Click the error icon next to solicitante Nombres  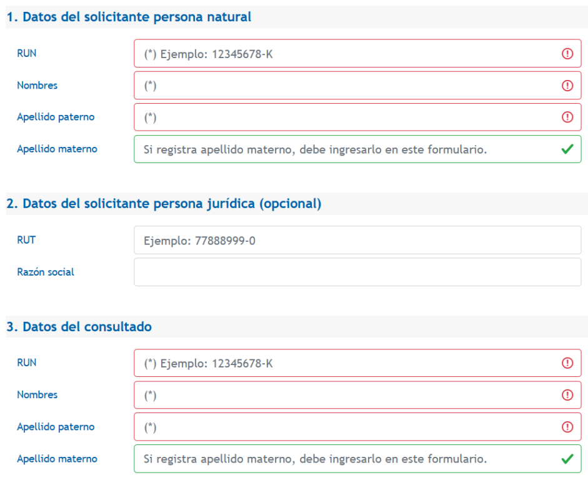pyautogui.click(x=567, y=85)
